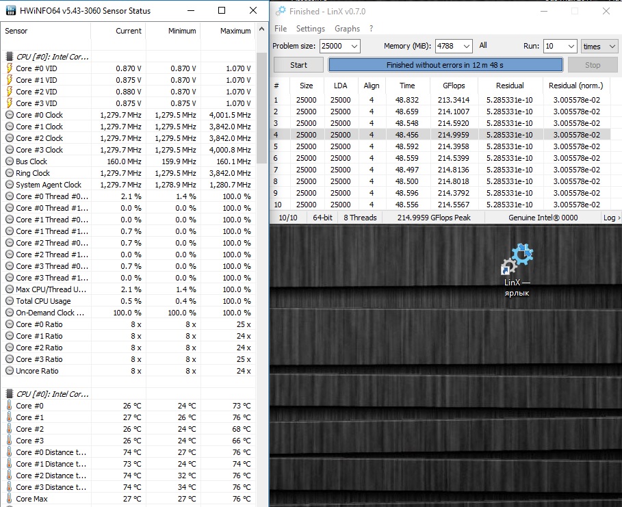Click the Genuine Intel 0000 status entry
This screenshot has height=507, width=622.
pos(543,218)
